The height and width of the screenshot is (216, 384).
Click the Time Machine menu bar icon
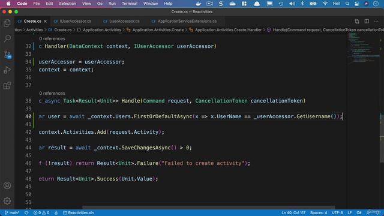point(281,4)
